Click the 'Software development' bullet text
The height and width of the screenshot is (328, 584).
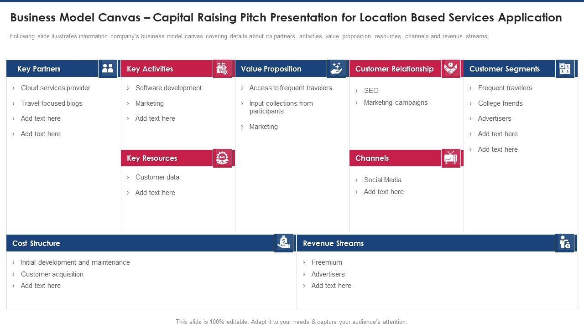pos(168,88)
